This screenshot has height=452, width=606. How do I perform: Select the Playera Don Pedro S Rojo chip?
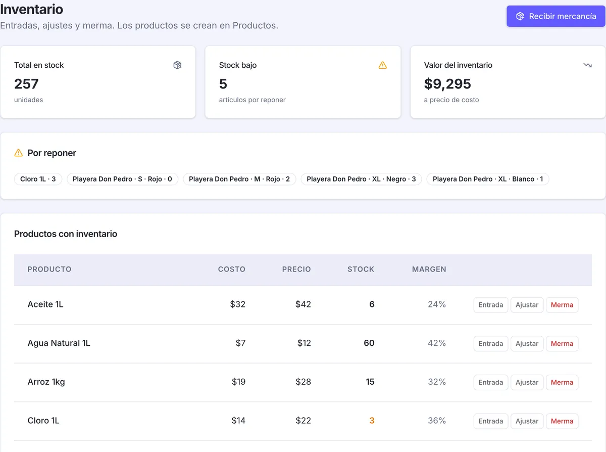(x=122, y=179)
